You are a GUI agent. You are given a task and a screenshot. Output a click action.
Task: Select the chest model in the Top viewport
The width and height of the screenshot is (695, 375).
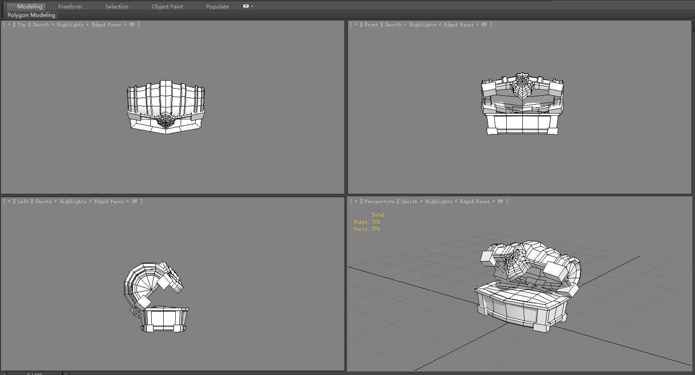click(166, 107)
